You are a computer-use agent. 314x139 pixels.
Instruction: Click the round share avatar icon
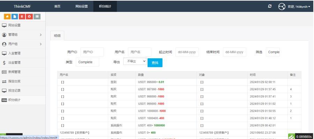coord(282,6)
